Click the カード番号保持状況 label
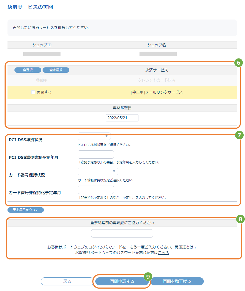The width and height of the screenshot is (245, 291). (27, 175)
